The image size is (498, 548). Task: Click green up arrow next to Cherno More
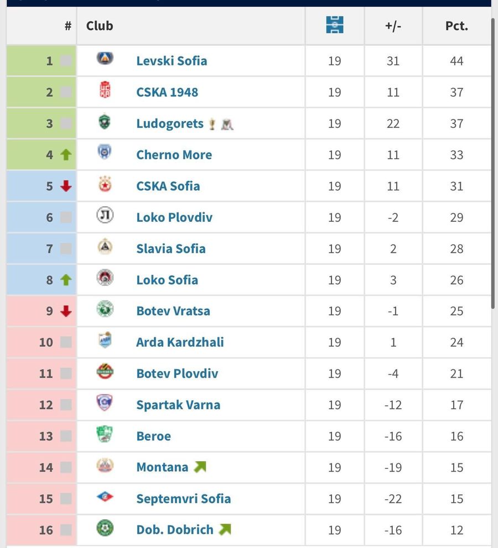66,155
